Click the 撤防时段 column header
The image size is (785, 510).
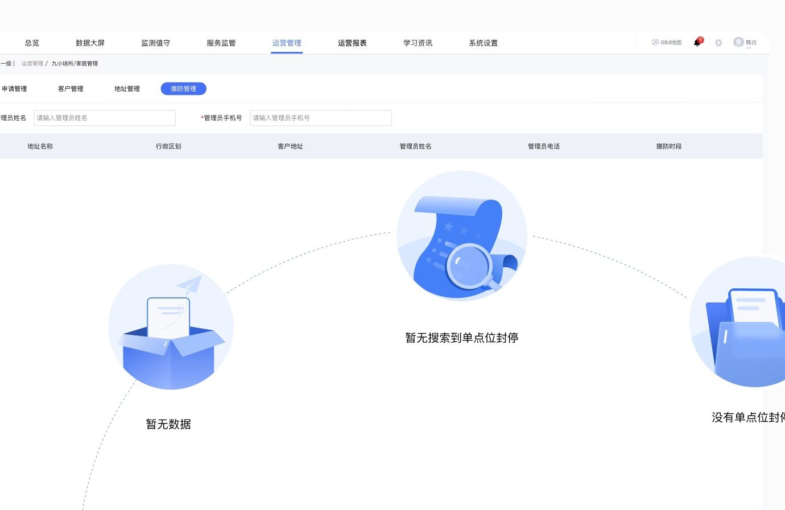pos(669,146)
